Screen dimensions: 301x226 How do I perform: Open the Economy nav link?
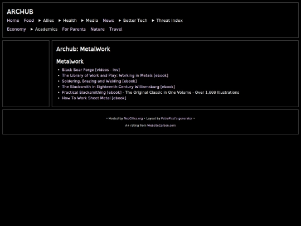[16, 29]
